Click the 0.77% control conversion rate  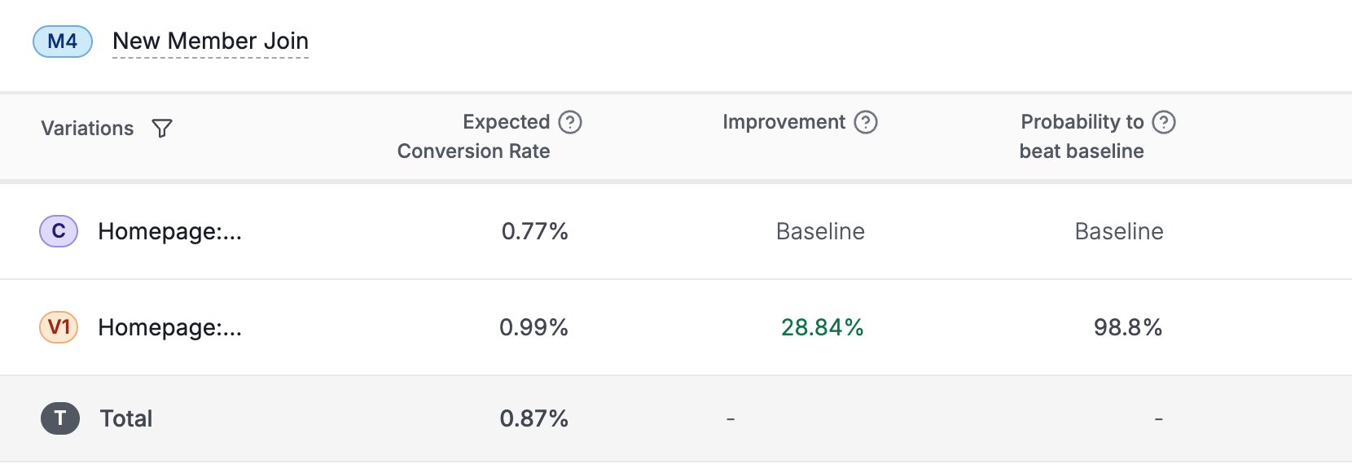(534, 232)
